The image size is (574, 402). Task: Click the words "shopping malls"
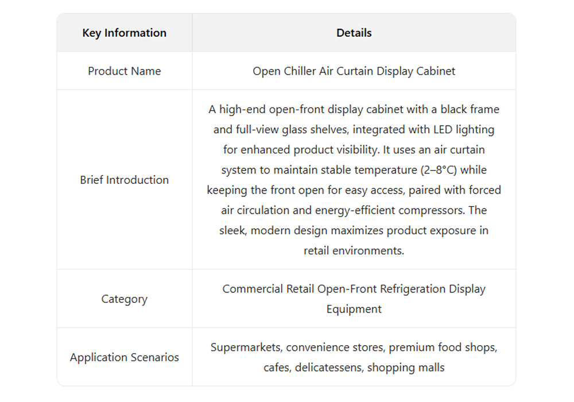(405, 368)
